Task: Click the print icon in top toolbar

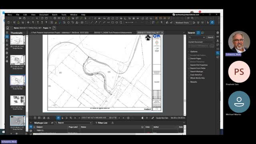Action: click(55, 18)
